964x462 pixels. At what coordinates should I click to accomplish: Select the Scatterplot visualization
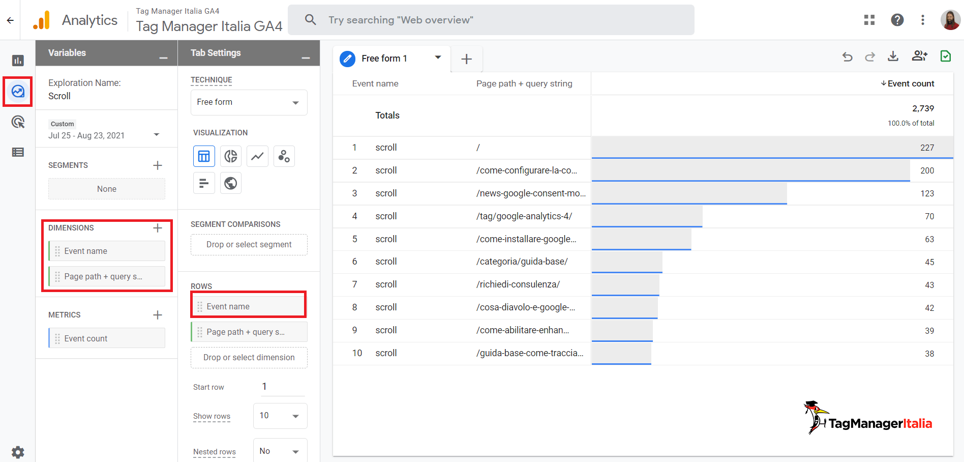pyautogui.click(x=284, y=156)
